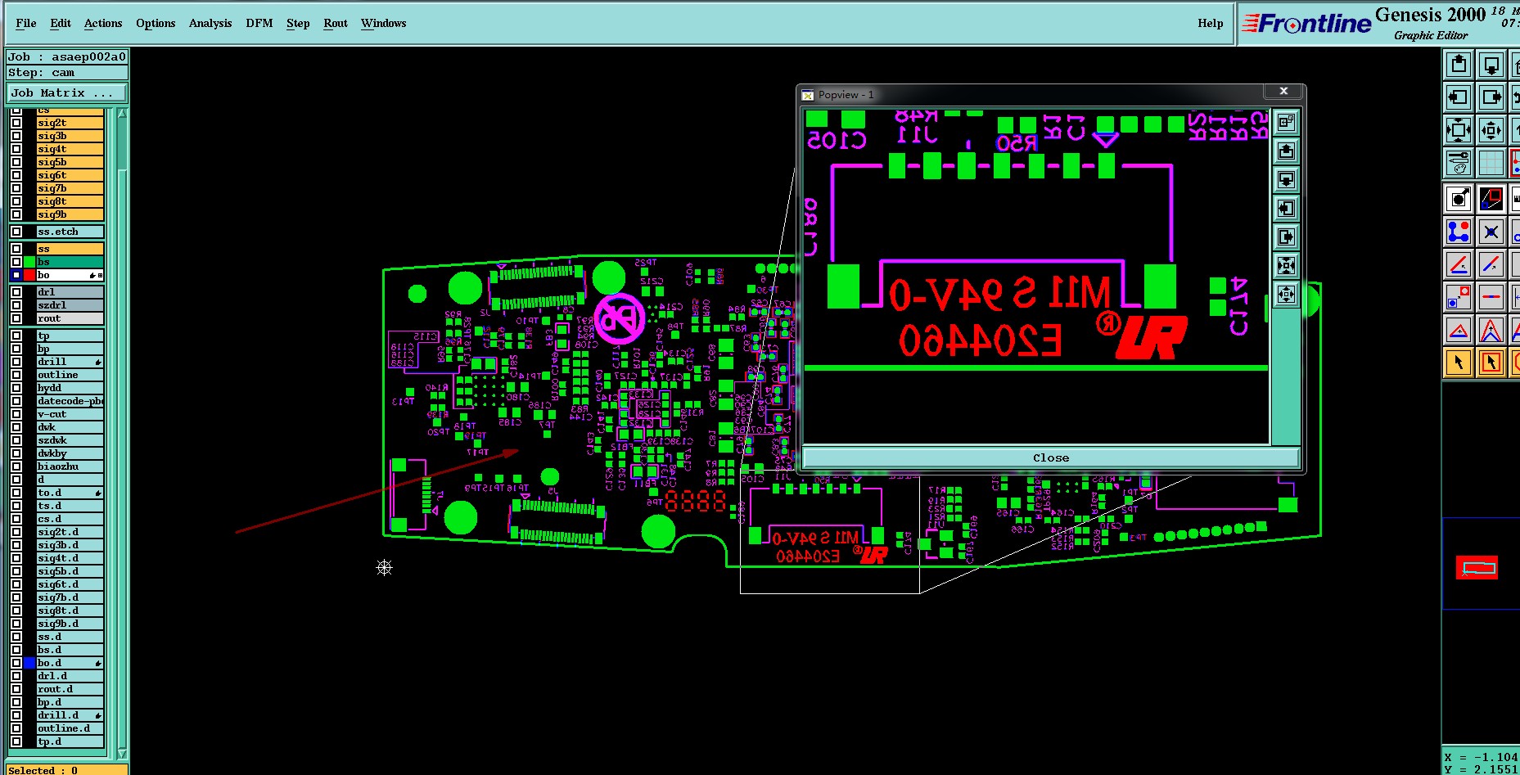
Task: Open the Help menu
Action: (x=1211, y=23)
